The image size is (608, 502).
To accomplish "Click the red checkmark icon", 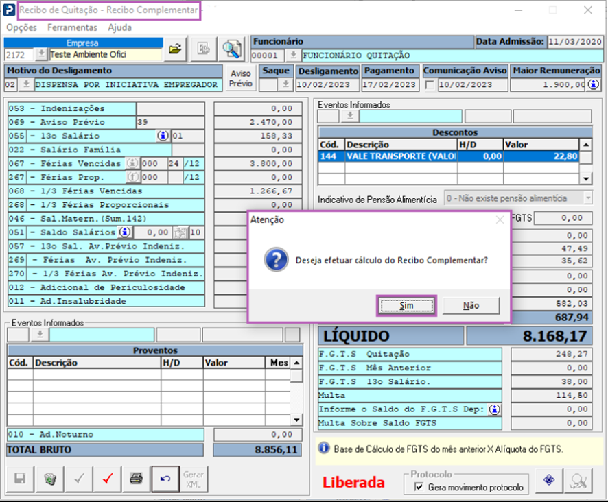I will [106, 479].
